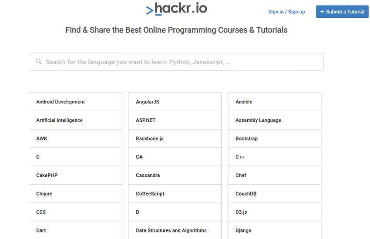Click the search magnifier icon
370x239 pixels.
39,62
